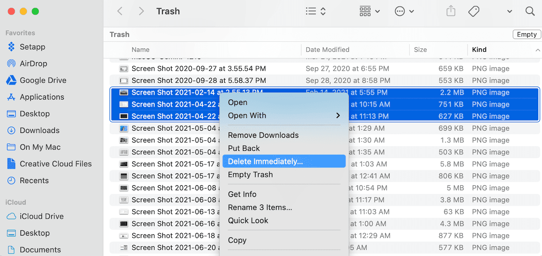Click the Tags icon in toolbar
The image size is (542, 256).
pyautogui.click(x=474, y=12)
